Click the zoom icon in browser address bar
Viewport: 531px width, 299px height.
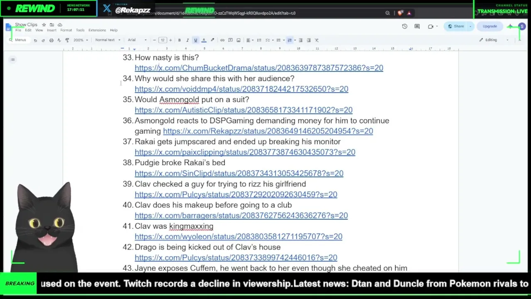click(387, 13)
